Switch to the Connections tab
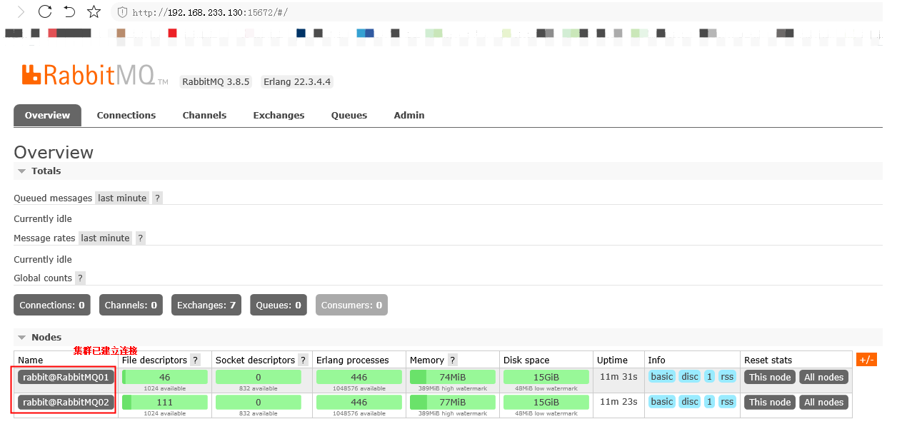 click(126, 116)
